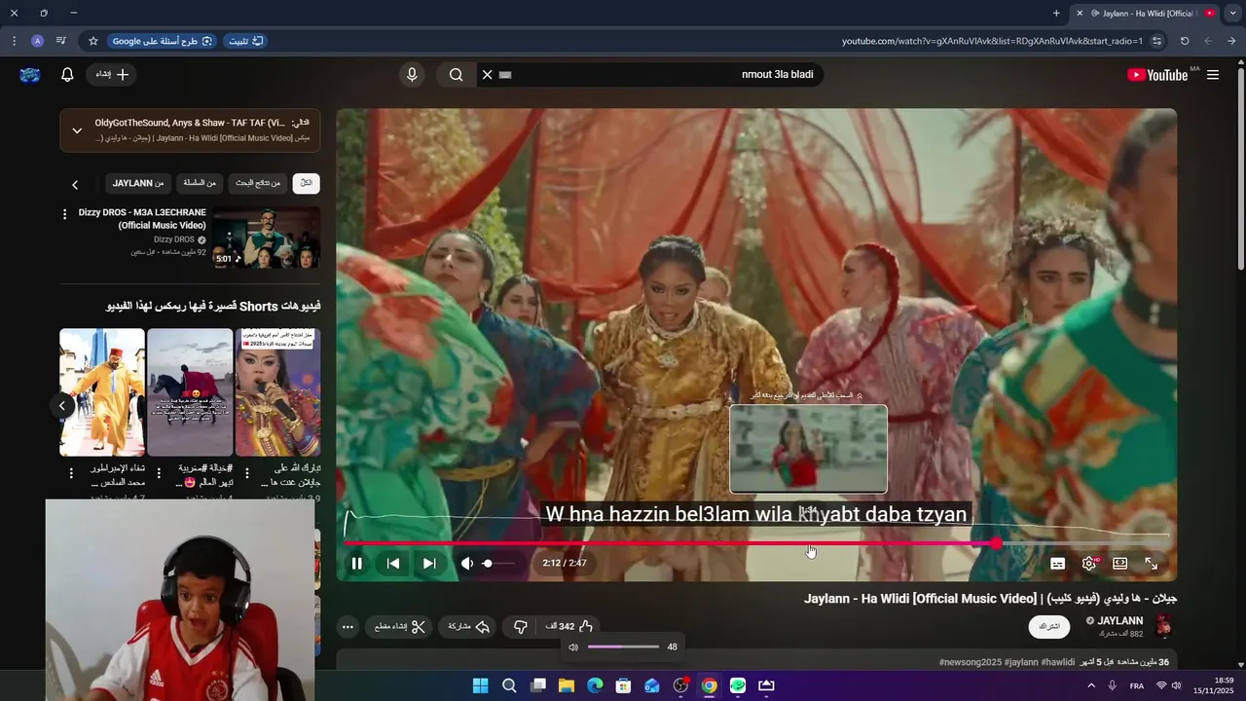Adjust the system volume overlay slider
The width and height of the screenshot is (1246, 701).
[623, 646]
